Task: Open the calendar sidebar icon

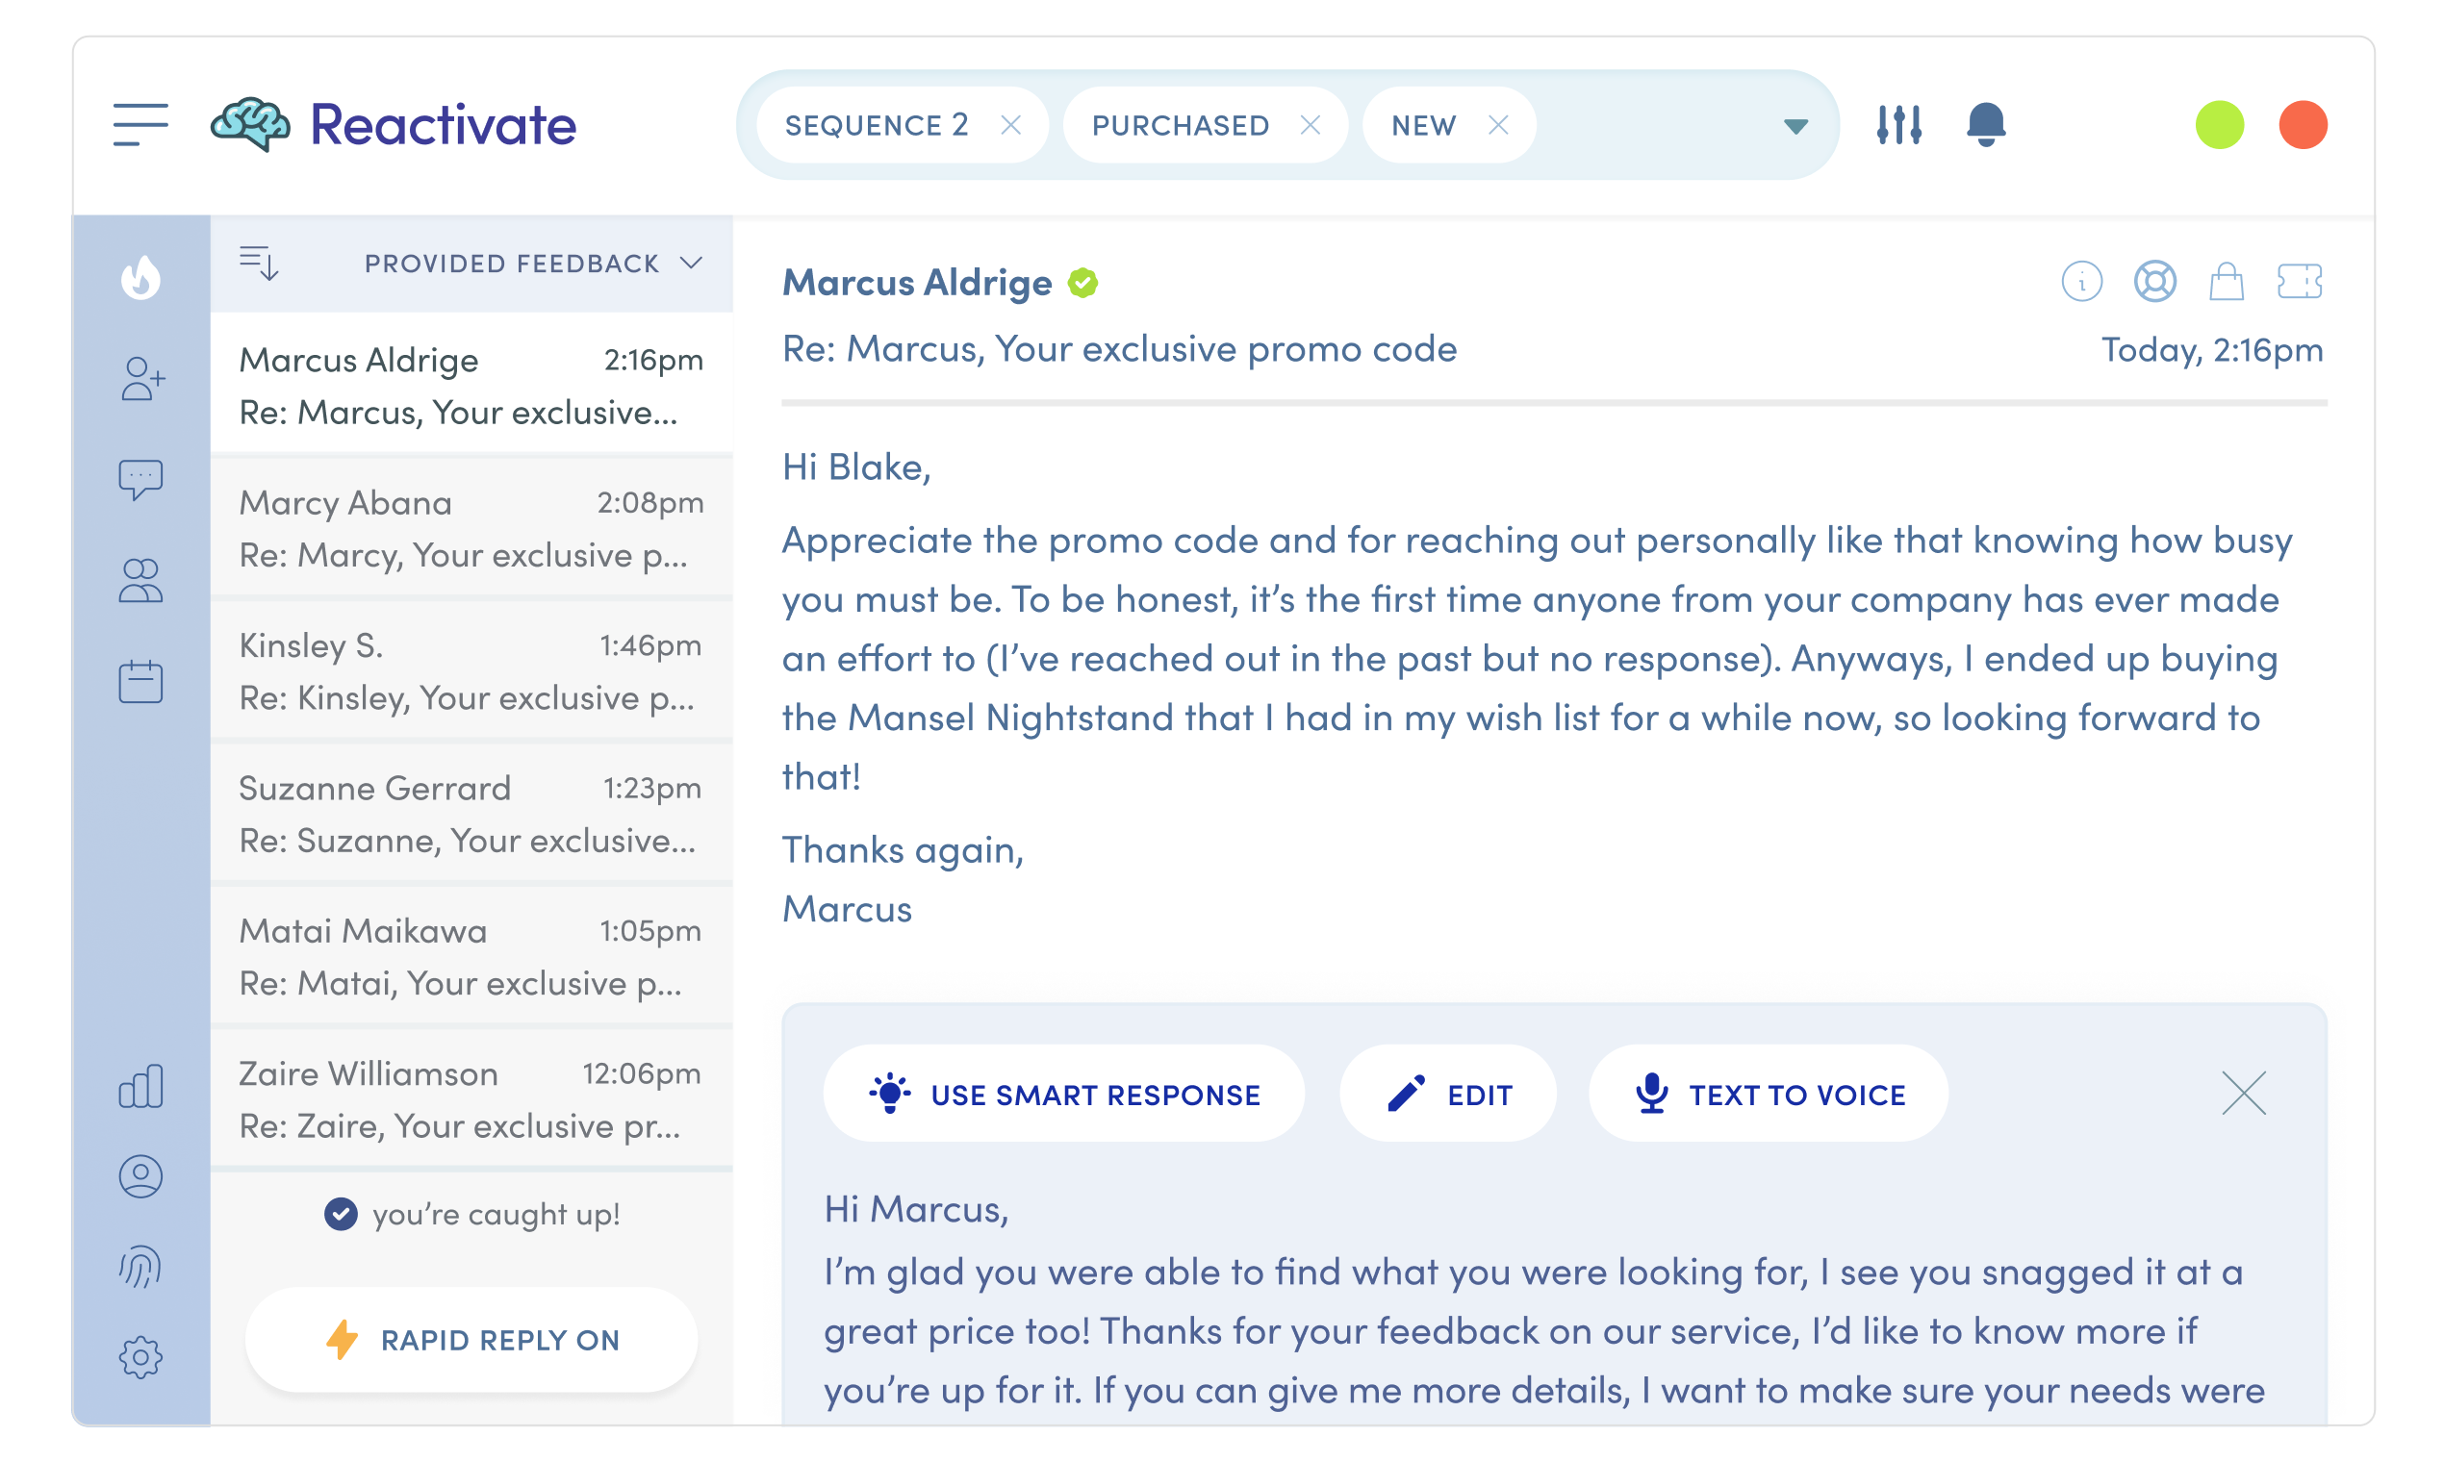Action: [x=140, y=682]
